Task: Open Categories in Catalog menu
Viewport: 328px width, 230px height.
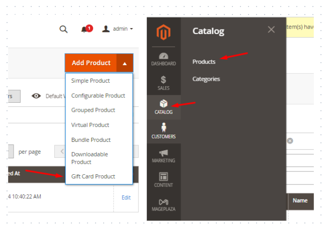Action: click(206, 79)
